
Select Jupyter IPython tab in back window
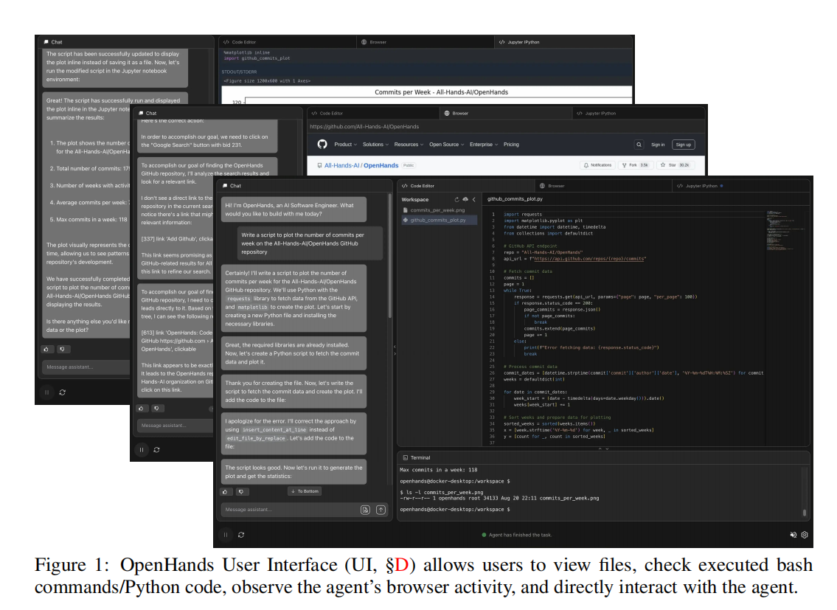click(519, 41)
